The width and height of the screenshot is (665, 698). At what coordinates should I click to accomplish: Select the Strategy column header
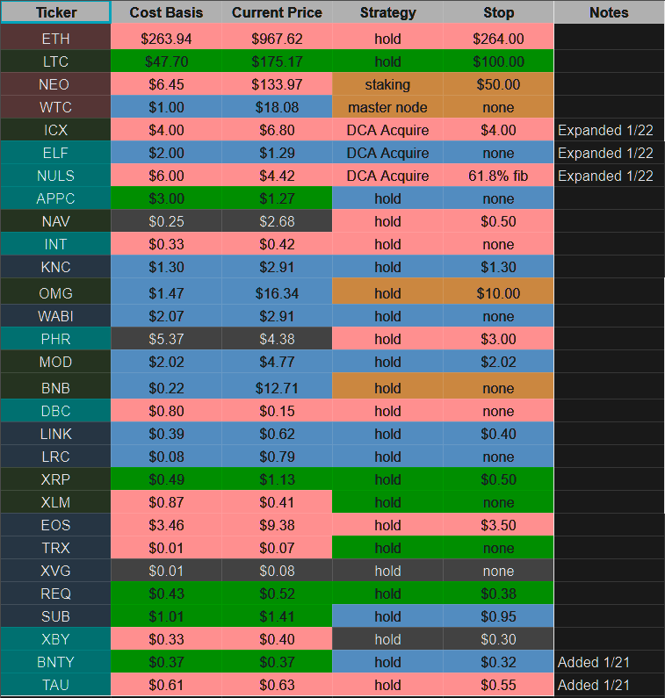pyautogui.click(x=387, y=12)
